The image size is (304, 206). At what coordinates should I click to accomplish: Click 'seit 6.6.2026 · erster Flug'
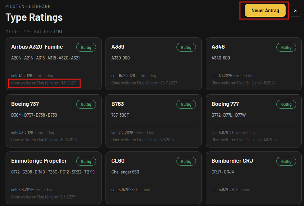coord(33,190)
